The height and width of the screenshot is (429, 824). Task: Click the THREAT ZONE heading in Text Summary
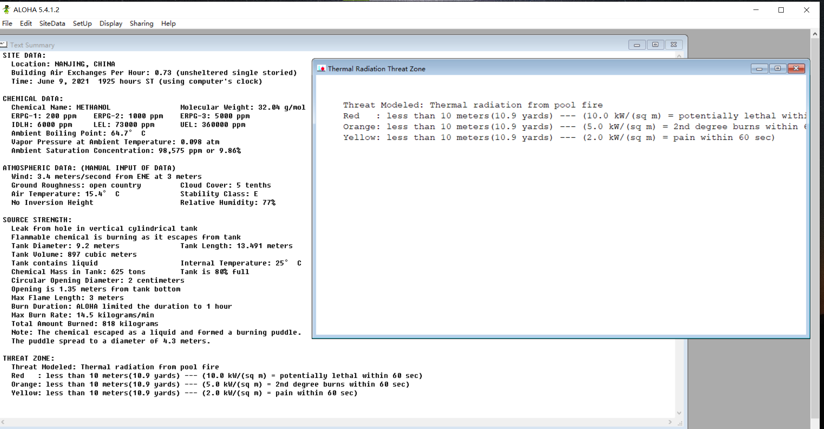[x=29, y=358]
